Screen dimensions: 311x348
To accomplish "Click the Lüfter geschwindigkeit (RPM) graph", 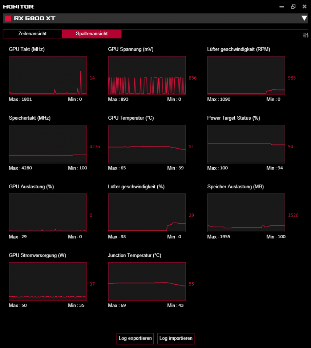I will tap(246, 75).
